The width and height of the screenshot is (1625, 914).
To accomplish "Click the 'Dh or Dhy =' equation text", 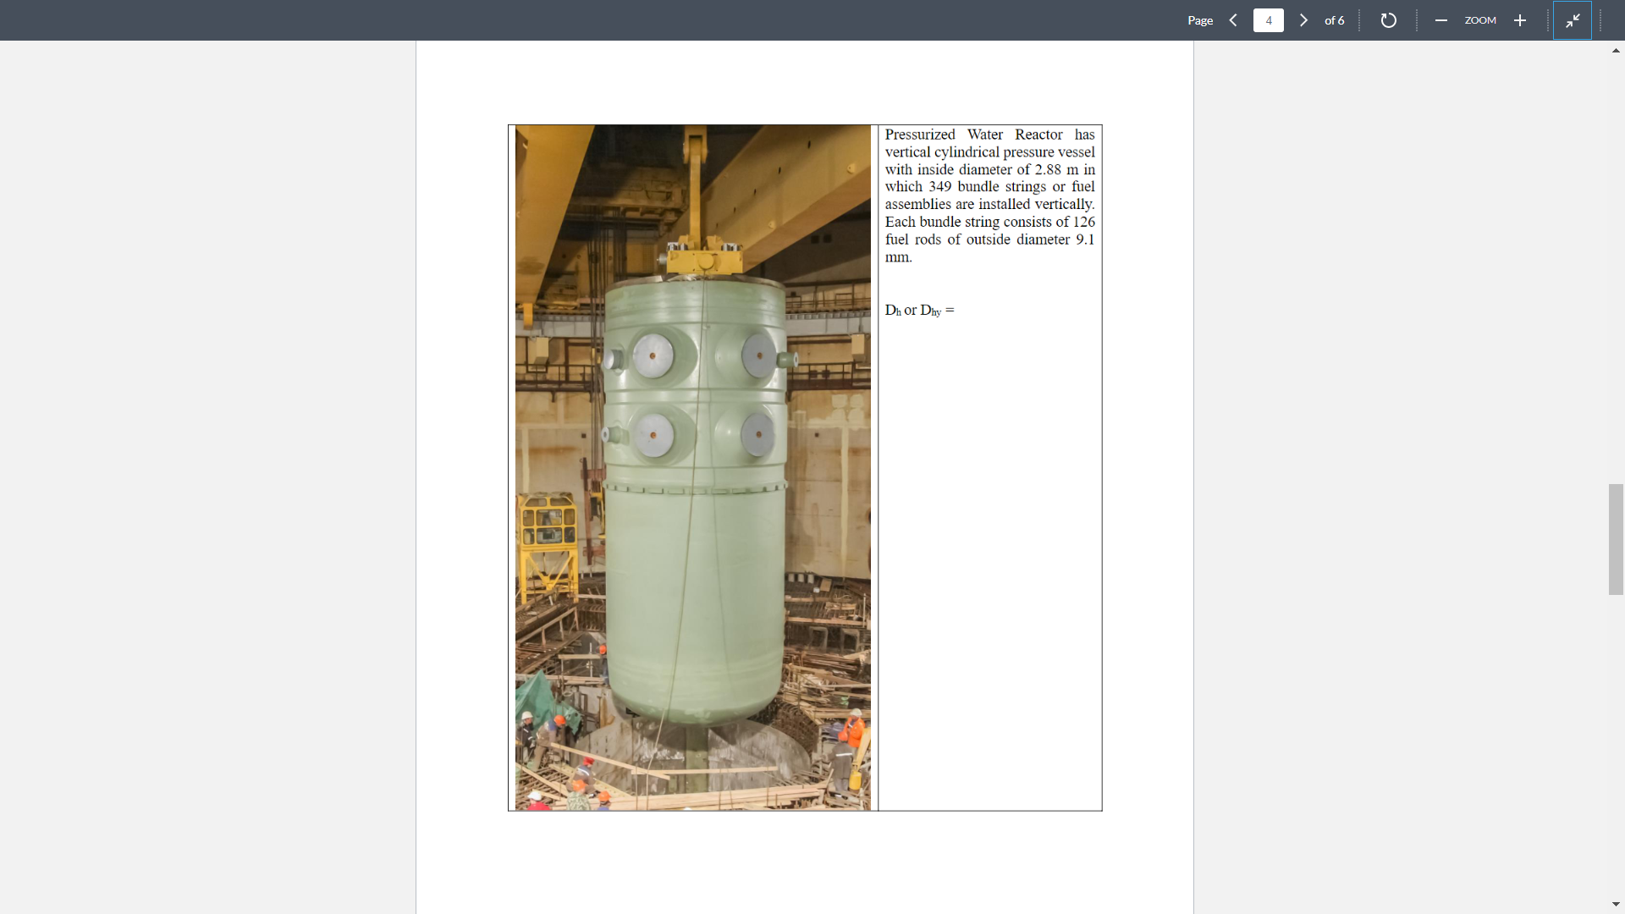I will [x=919, y=310].
